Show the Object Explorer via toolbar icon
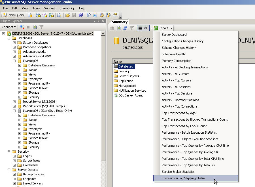255x187 pixels. click(x=102, y=15)
